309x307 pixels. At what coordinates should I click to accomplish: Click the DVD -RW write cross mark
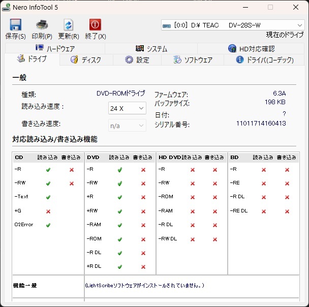click(143, 183)
